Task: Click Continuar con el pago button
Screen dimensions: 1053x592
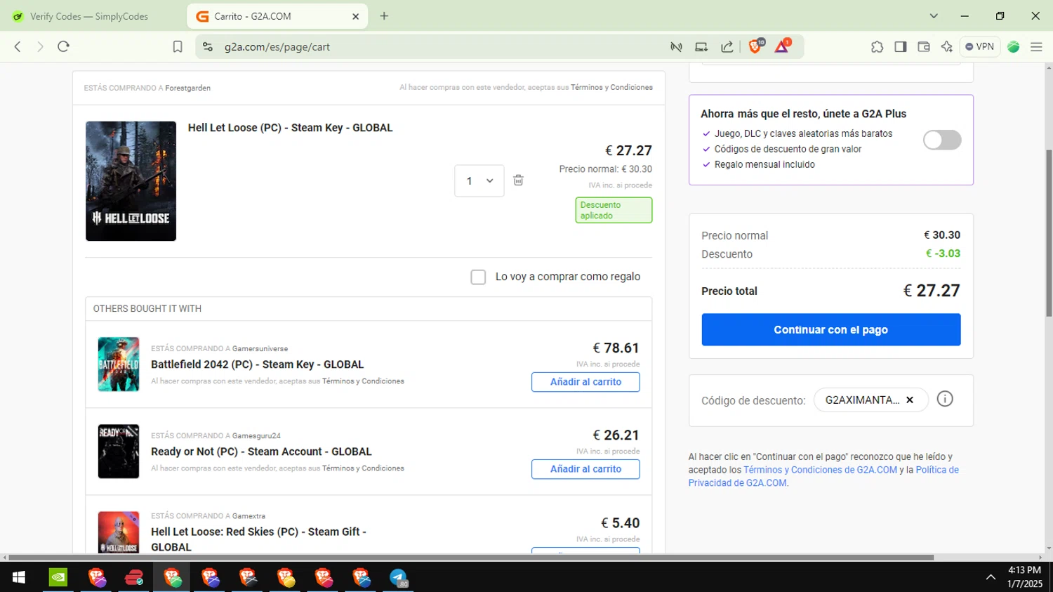Action: 831,329
